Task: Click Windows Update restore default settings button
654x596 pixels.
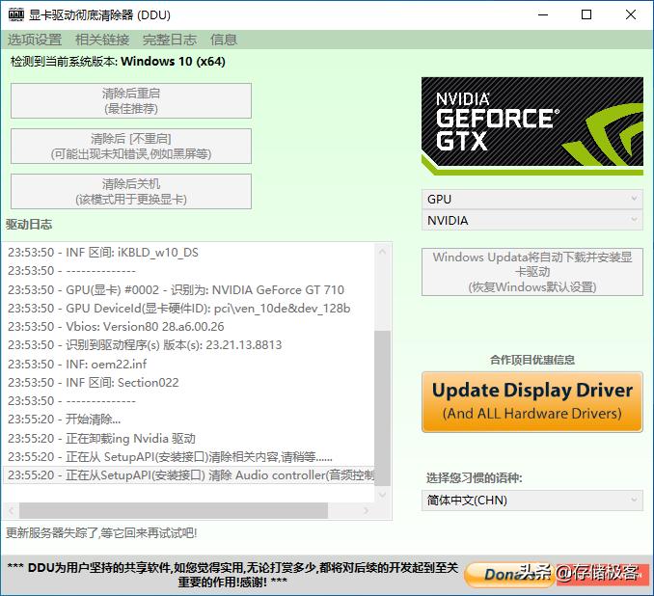Action: [532, 272]
